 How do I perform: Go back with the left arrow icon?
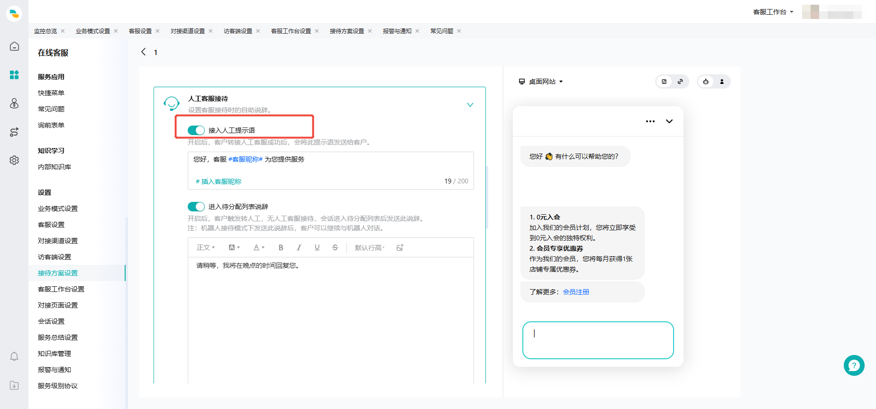143,52
